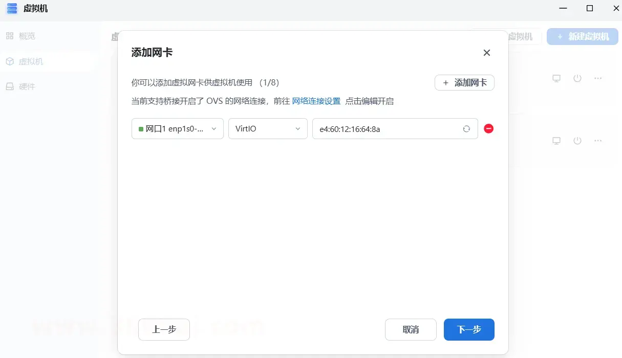Screen dimensions: 622x358
Task: Click the monitor icon of the second VM row
Action: click(x=556, y=141)
